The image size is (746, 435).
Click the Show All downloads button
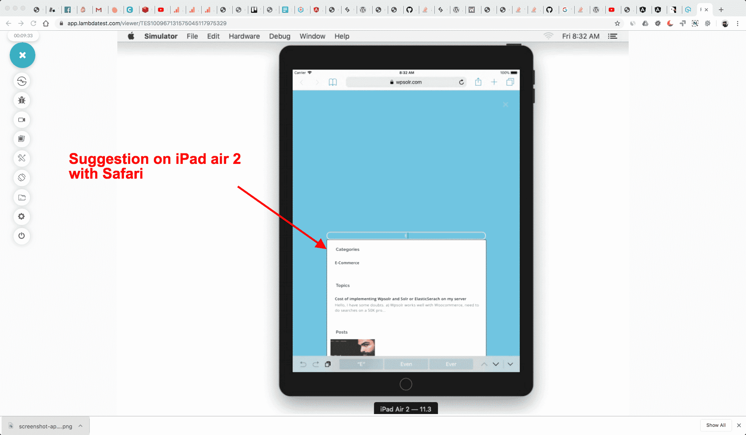click(x=716, y=425)
